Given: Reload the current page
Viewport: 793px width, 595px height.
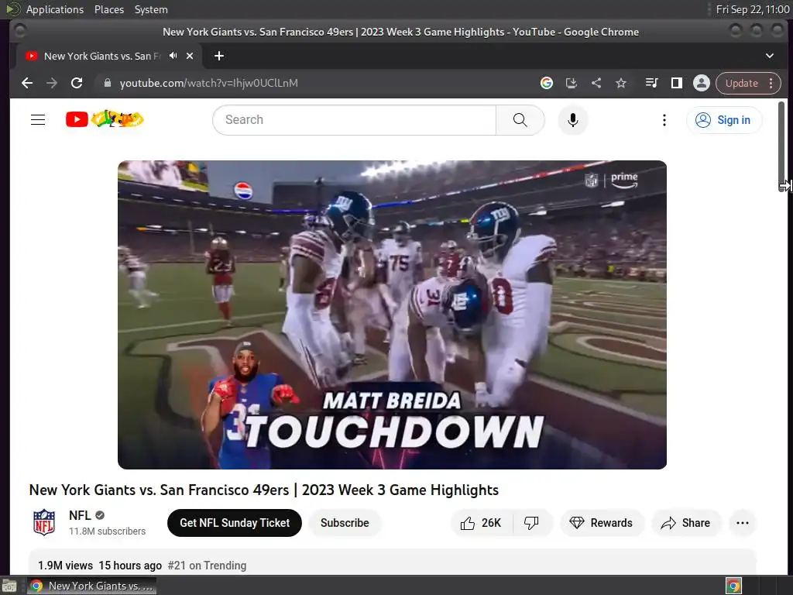Looking at the screenshot, I should pyautogui.click(x=77, y=83).
